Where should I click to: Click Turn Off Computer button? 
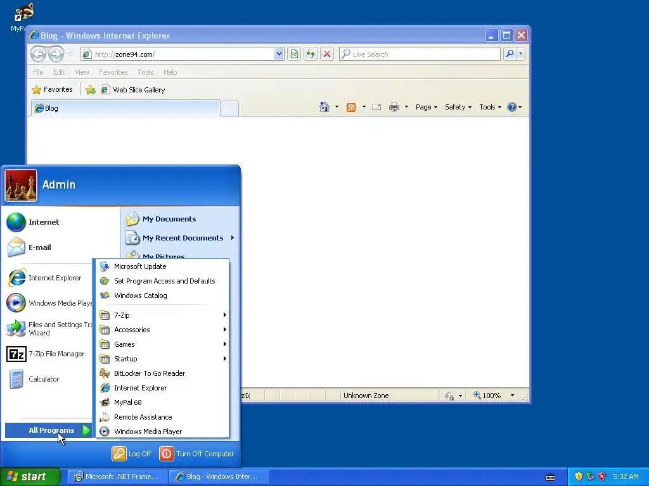196,454
